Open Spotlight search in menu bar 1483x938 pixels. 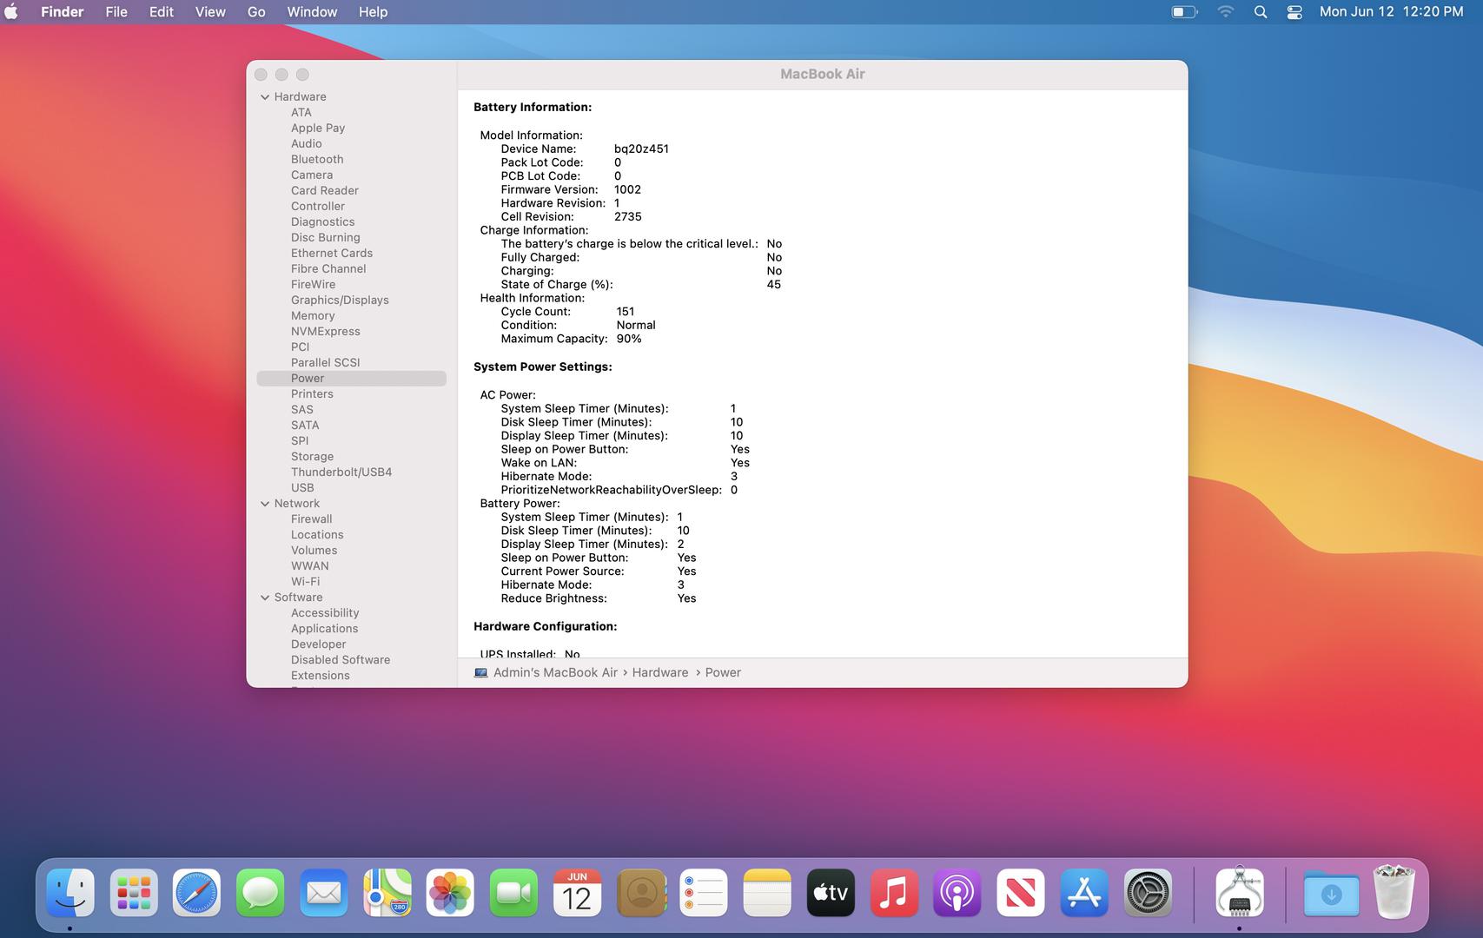point(1261,12)
